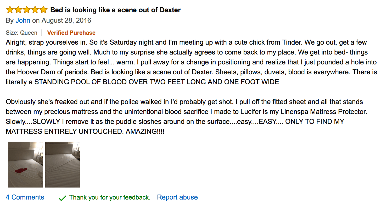Click the green feedback checkmark icon
Screen dimensions: 392x205
tap(62, 197)
